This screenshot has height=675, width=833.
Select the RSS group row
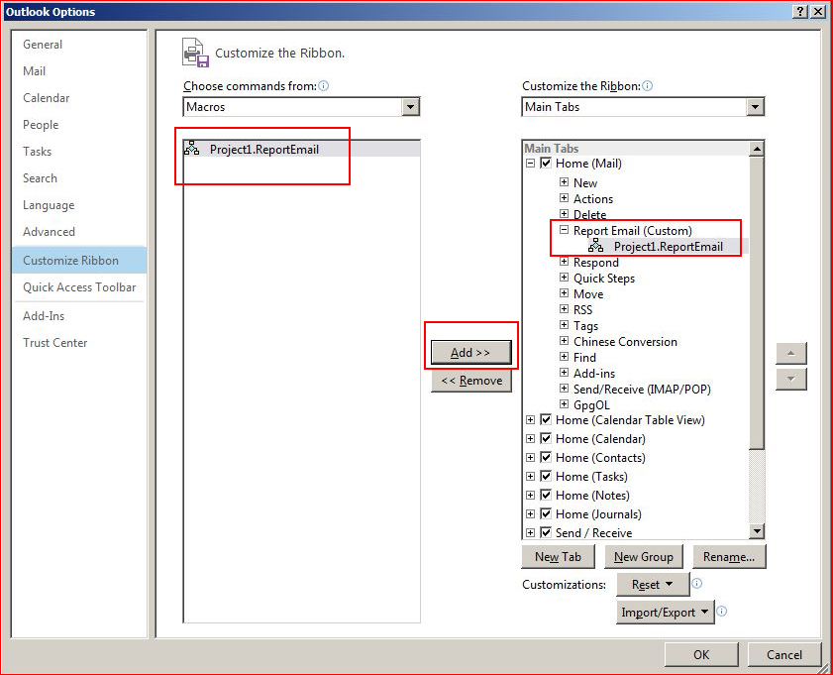tap(582, 309)
